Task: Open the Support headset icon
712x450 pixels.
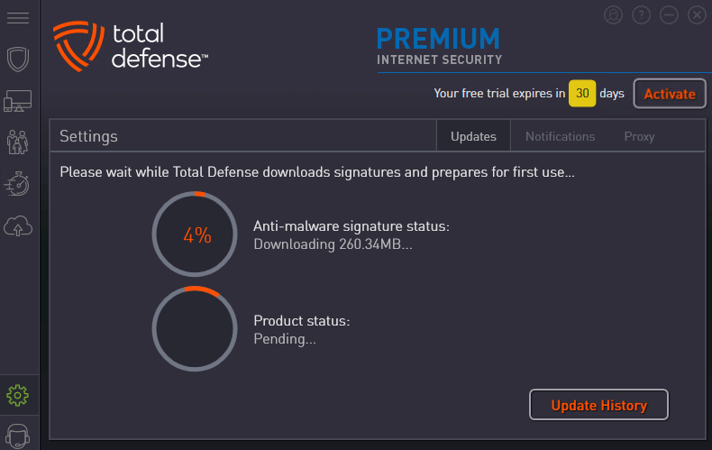Action: pyautogui.click(x=18, y=436)
